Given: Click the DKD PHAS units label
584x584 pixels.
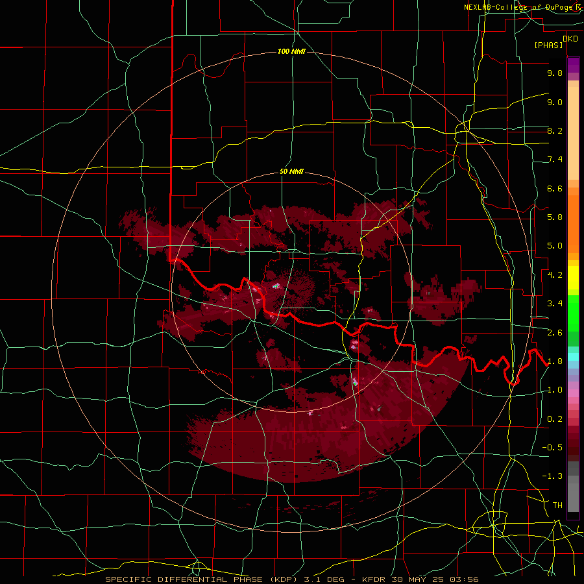Looking at the screenshot, I should 555,42.
